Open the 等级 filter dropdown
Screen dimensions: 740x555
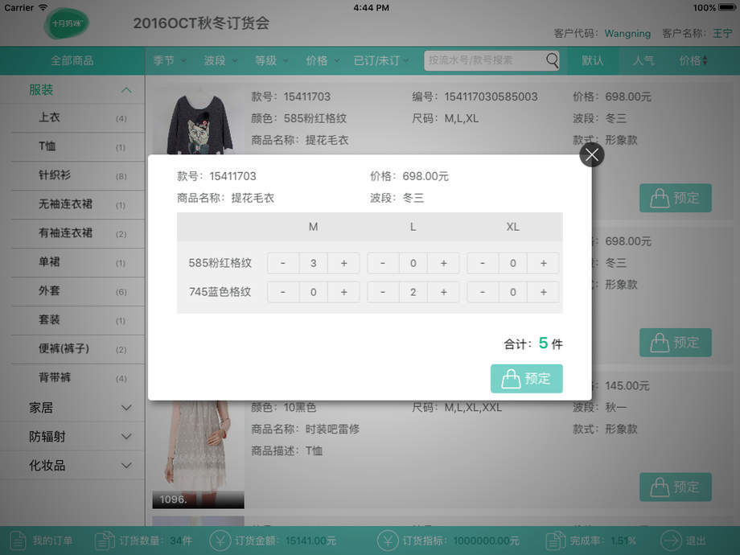[271, 60]
